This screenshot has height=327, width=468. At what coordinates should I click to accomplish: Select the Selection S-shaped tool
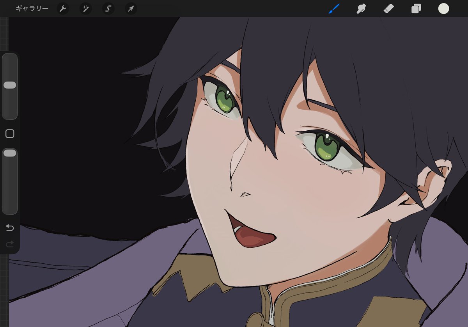(x=108, y=9)
